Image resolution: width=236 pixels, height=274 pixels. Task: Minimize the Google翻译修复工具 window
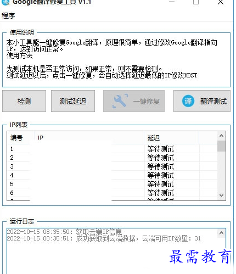coord(172,2)
